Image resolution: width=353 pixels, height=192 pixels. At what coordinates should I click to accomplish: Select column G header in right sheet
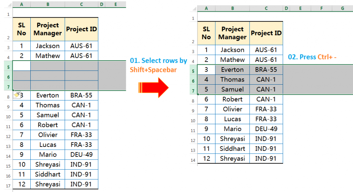click(342, 9)
